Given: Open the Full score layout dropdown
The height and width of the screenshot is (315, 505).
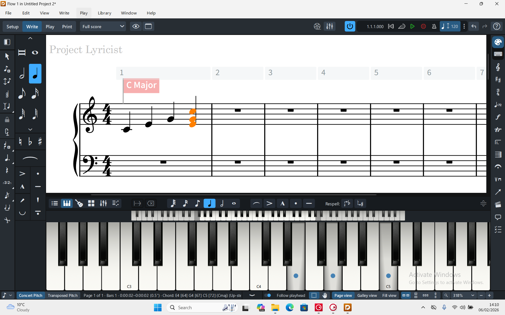Looking at the screenshot, I should [x=103, y=27].
